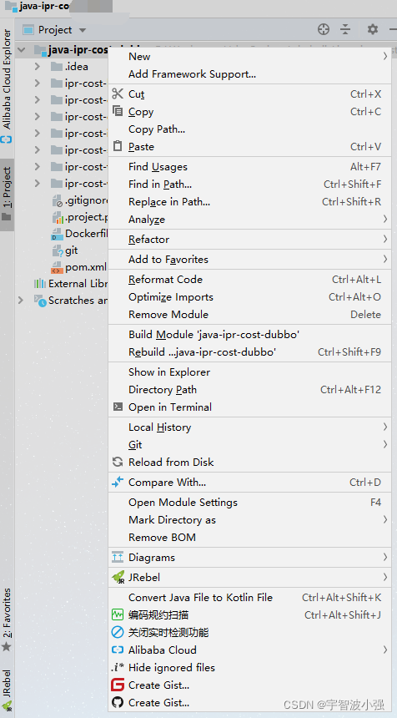
Task: Click the Reload from Disk icon
Action: 118,462
